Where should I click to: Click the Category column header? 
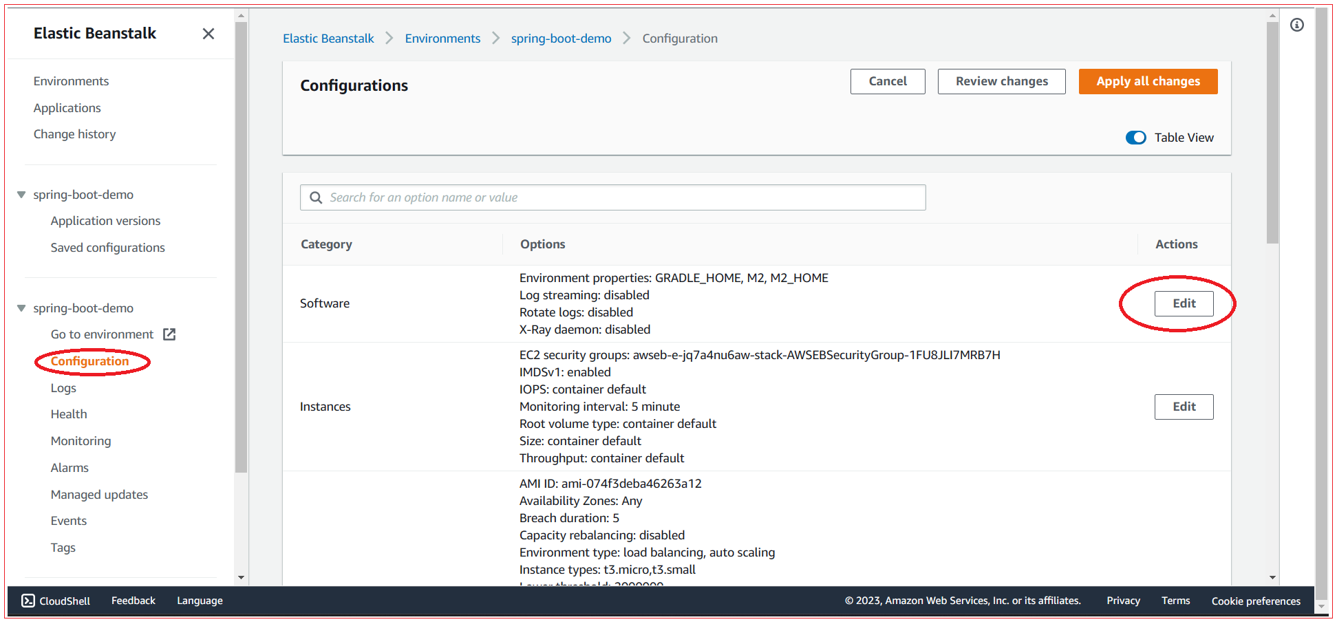(326, 244)
